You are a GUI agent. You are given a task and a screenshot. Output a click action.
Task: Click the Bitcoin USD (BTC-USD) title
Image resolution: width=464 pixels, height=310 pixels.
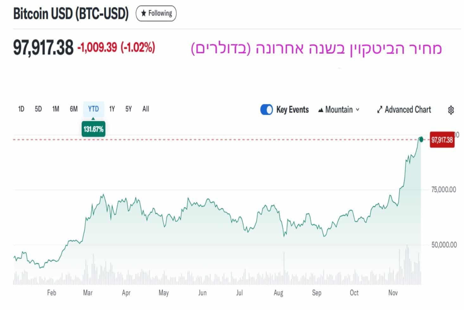click(x=71, y=14)
